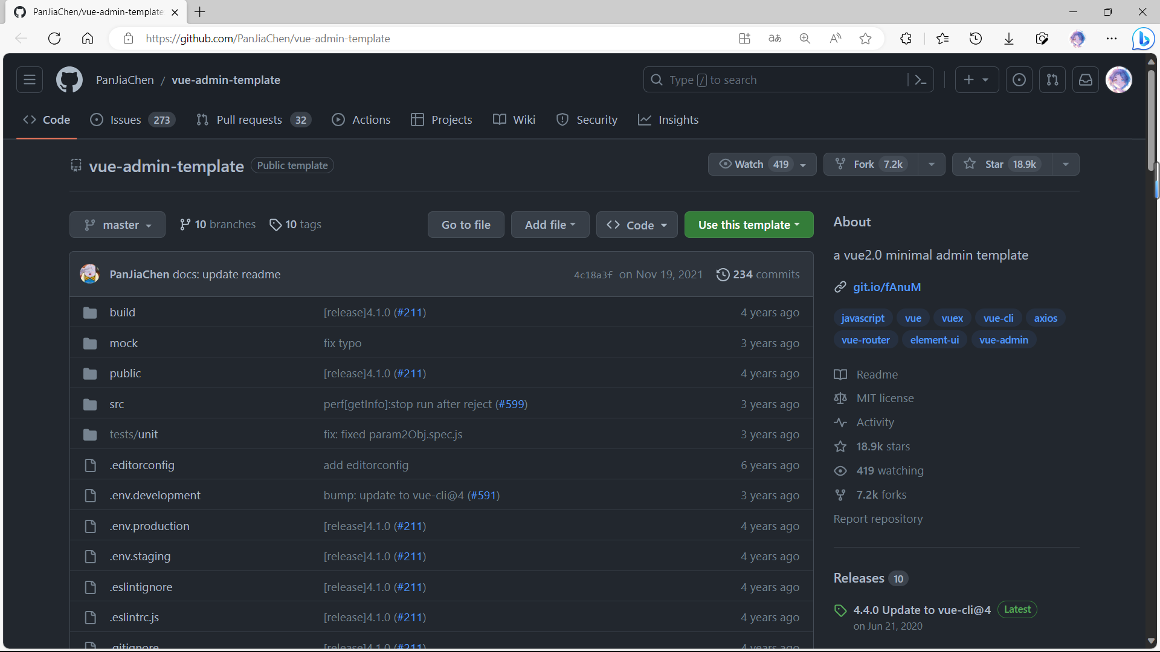1160x652 pixels.
Task: Open the Star lists dropdown arrow
Action: tap(1065, 164)
